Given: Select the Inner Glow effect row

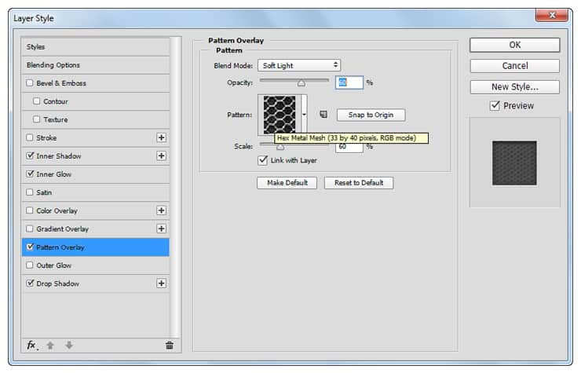Looking at the screenshot, I should (x=96, y=174).
